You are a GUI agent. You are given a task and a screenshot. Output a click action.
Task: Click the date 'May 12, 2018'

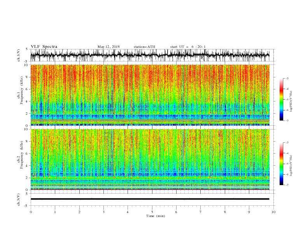click(108, 47)
